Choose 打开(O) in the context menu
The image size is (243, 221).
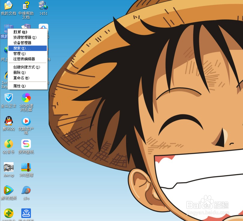coord(28,32)
